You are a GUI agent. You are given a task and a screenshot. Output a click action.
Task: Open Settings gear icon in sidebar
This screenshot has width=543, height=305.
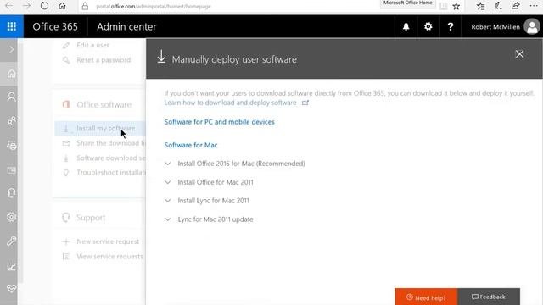click(x=11, y=217)
